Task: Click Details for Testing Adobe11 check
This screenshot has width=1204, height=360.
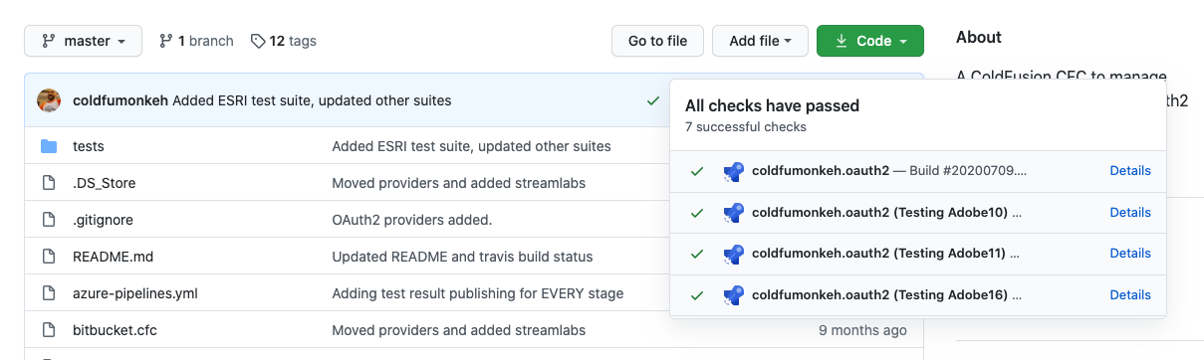Action: pyautogui.click(x=1130, y=254)
